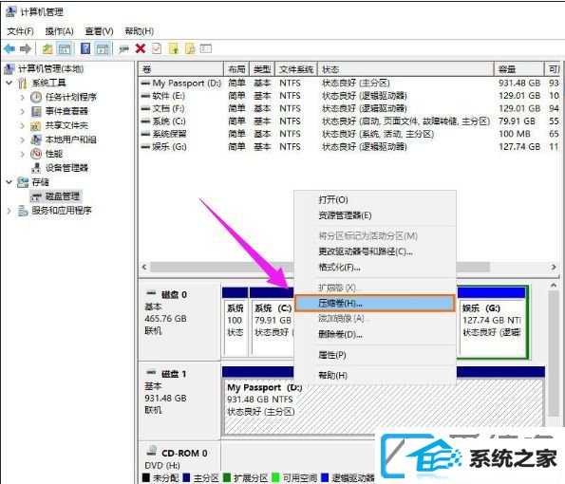565x484 pixels.
Task: Click the red X delete toolbar icon
Action: (x=141, y=48)
